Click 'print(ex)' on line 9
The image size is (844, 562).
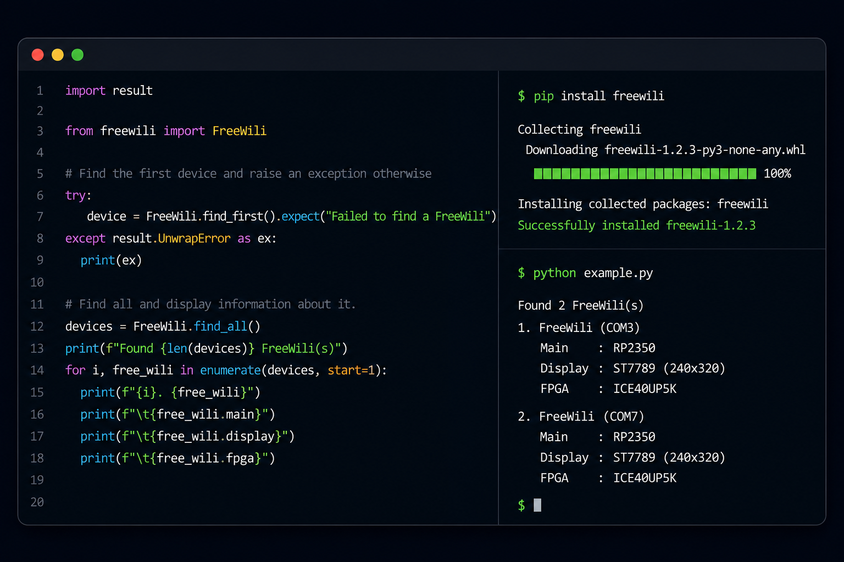point(112,261)
